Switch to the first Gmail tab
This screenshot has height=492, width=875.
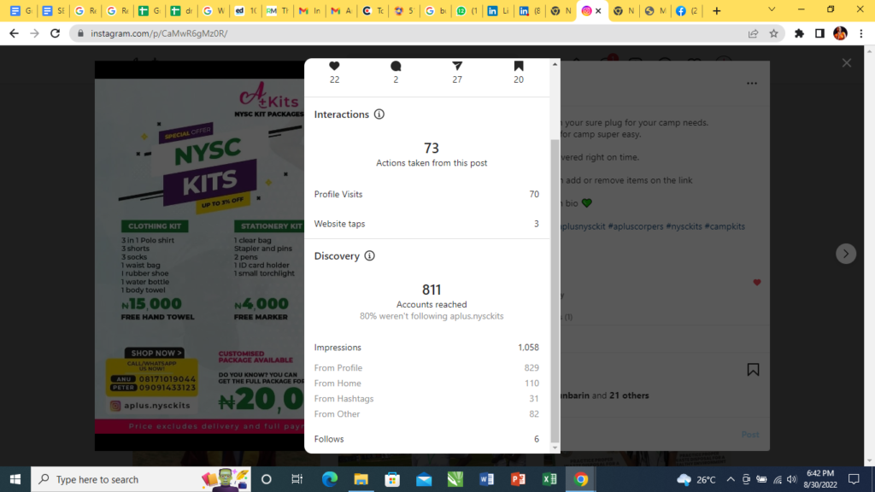pyautogui.click(x=309, y=10)
